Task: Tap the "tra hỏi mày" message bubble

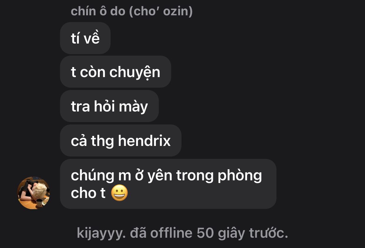Action: (x=109, y=106)
